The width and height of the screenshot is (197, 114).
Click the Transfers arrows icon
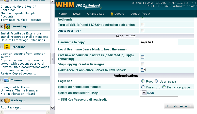[x=7, y=47]
